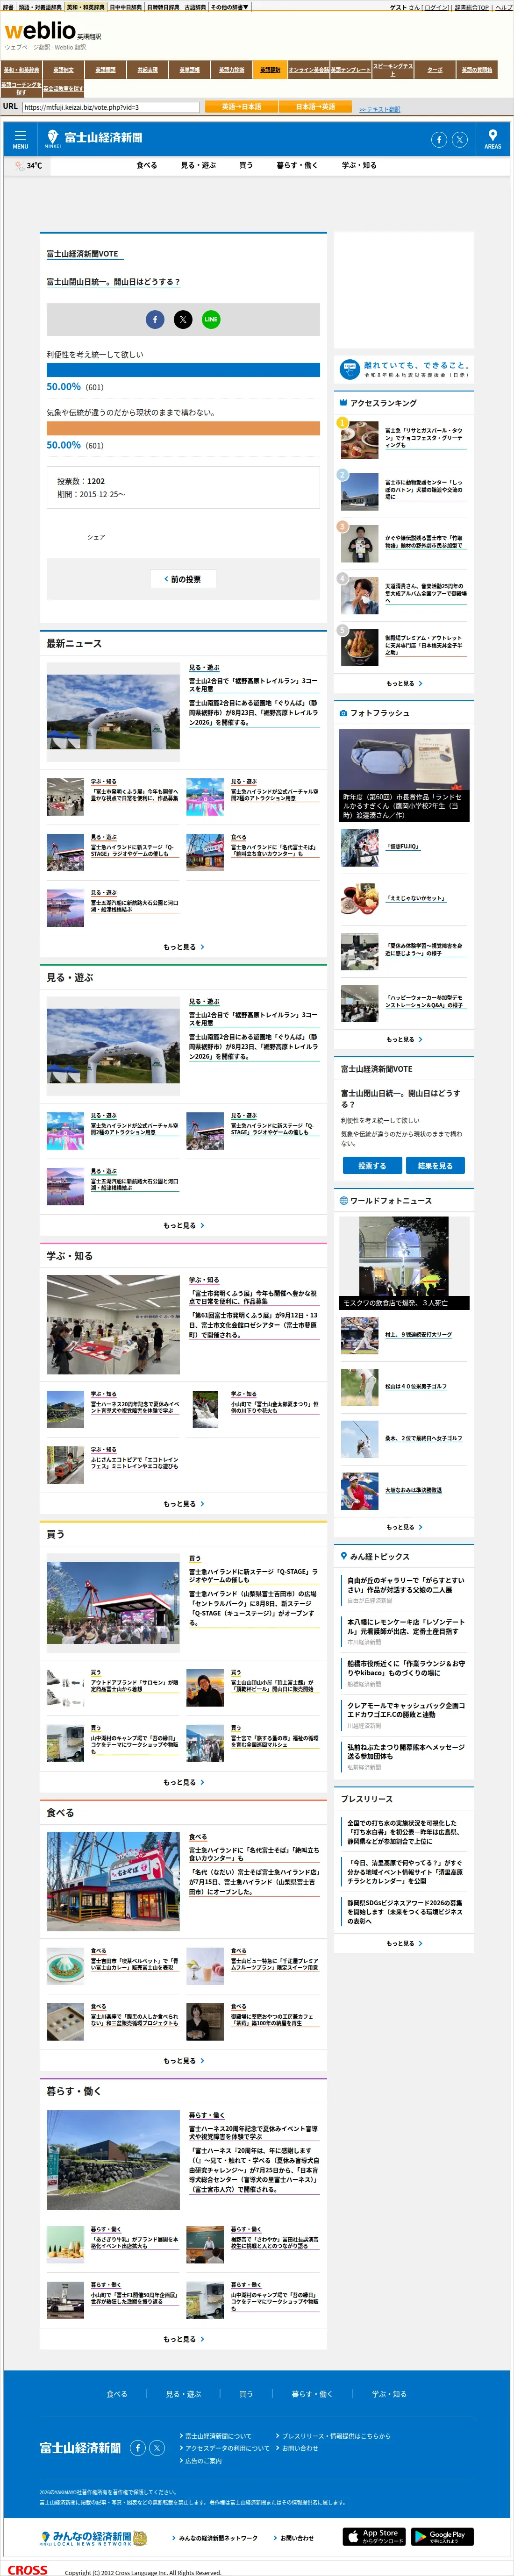
Task: Open 松山は40位発進 golf news link
Action: 416,1386
